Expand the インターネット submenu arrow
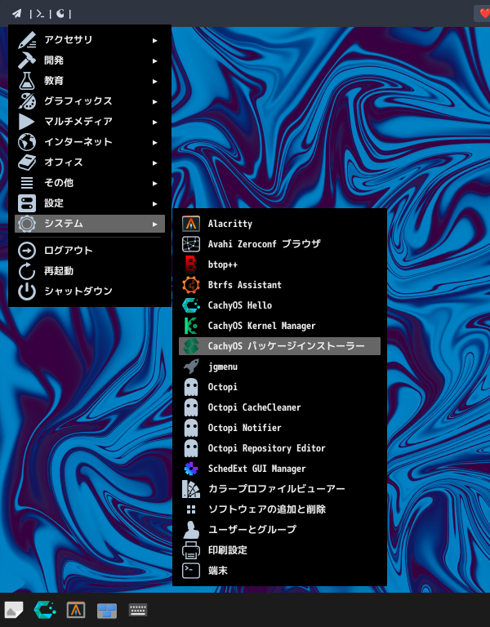 (155, 142)
